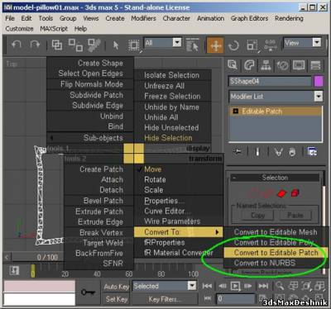Viewport: 331px width, 309px height.
Task: Click the Select Object arrow tool
Action: [x=116, y=45]
